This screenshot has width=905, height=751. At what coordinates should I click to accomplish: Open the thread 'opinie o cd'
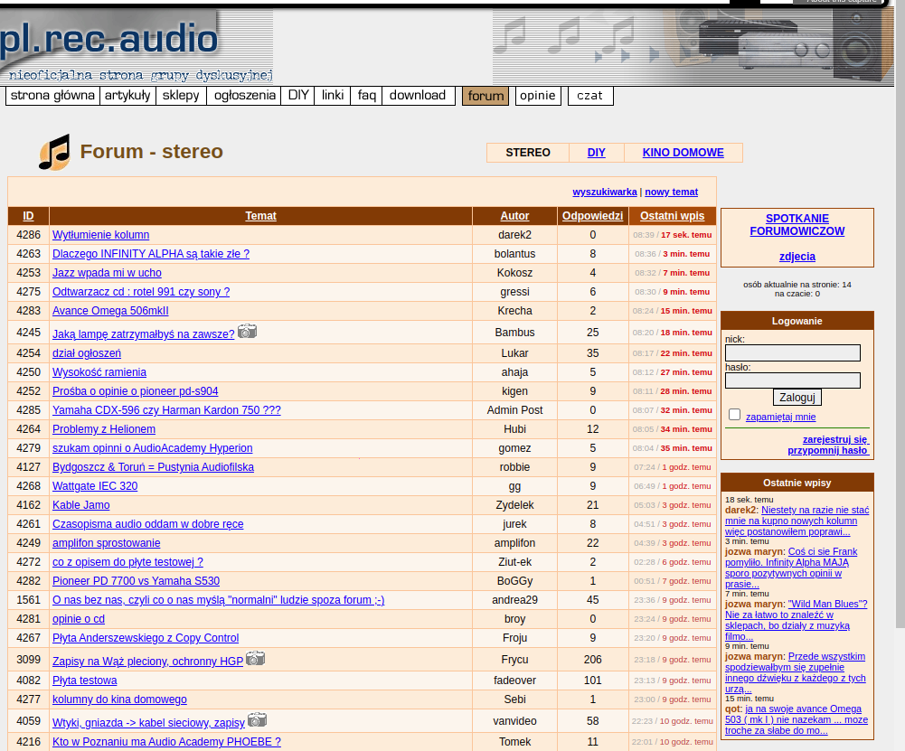(79, 619)
